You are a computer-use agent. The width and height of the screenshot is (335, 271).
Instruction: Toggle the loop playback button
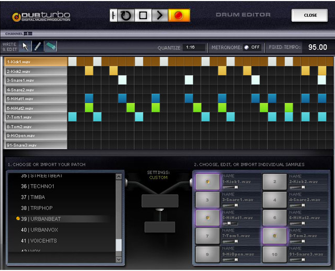[126, 16]
